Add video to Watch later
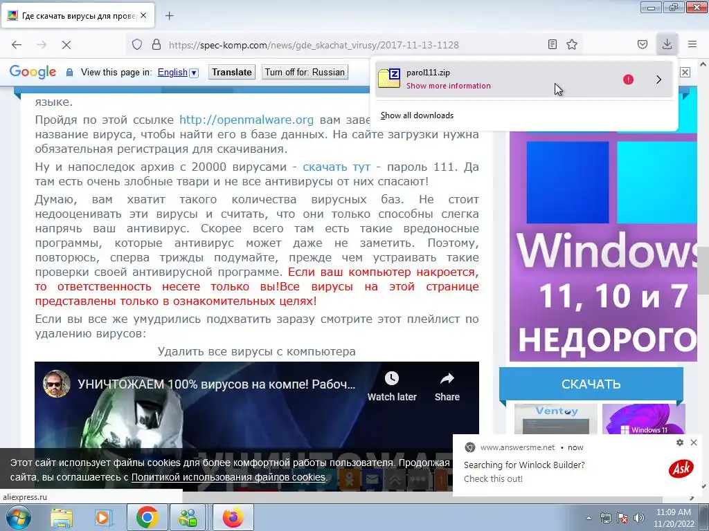The image size is (709, 531). pos(392,386)
